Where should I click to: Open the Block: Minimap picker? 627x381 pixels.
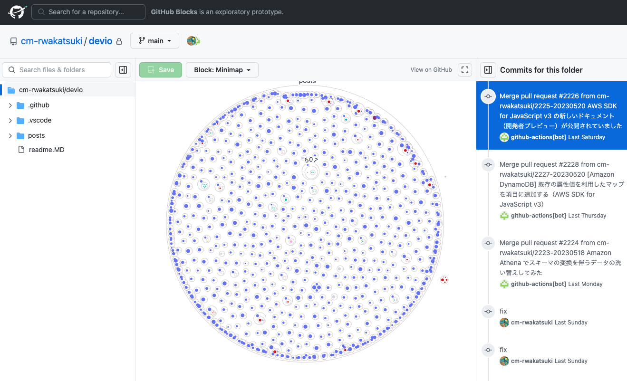coord(222,69)
